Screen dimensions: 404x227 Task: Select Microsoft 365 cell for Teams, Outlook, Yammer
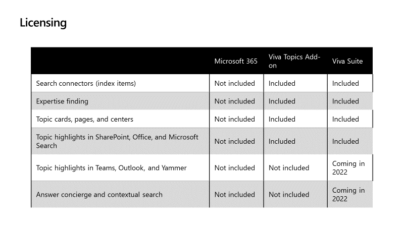pyautogui.click(x=235, y=168)
